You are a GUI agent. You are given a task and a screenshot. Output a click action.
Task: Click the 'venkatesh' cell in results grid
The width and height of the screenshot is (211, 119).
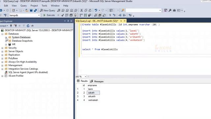(93, 100)
